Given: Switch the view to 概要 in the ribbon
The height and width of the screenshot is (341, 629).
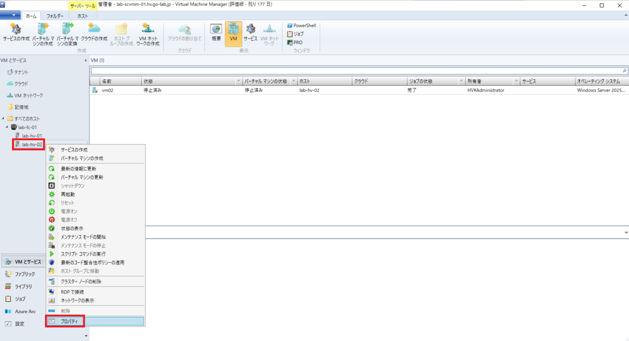Looking at the screenshot, I should tap(216, 32).
